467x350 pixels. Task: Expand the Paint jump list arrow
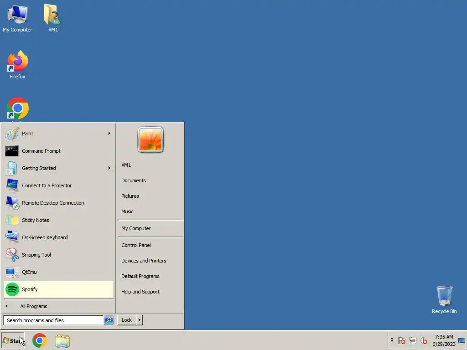[x=109, y=134]
